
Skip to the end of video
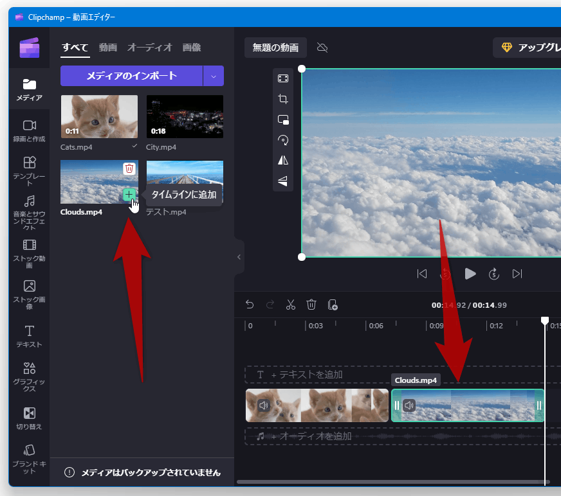click(x=517, y=274)
